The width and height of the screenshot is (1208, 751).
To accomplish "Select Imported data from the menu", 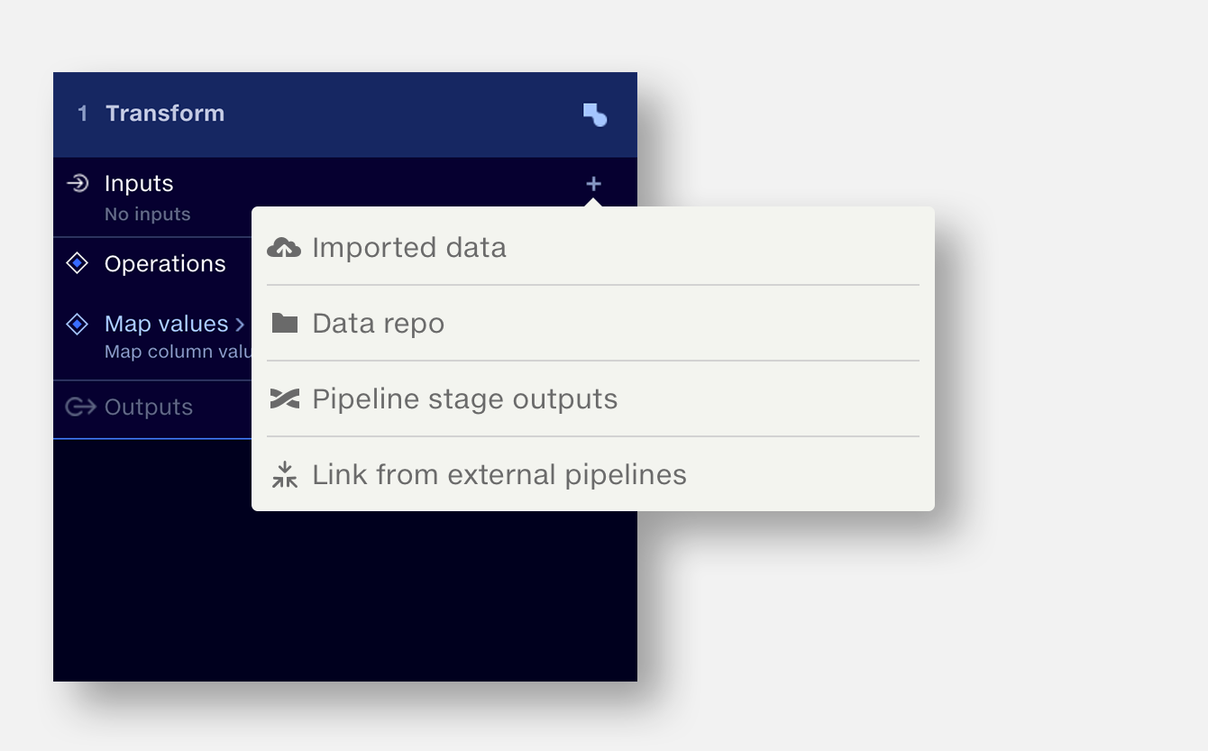I will pos(407,246).
